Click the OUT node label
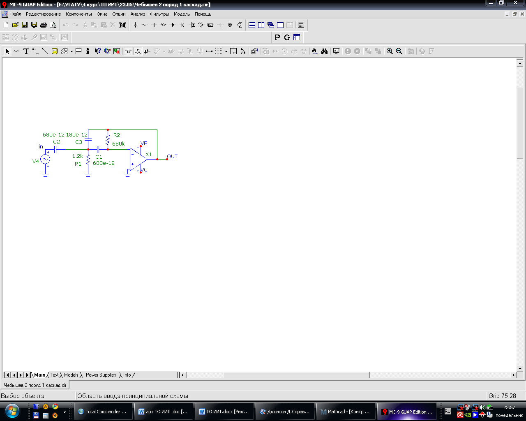 [172, 157]
